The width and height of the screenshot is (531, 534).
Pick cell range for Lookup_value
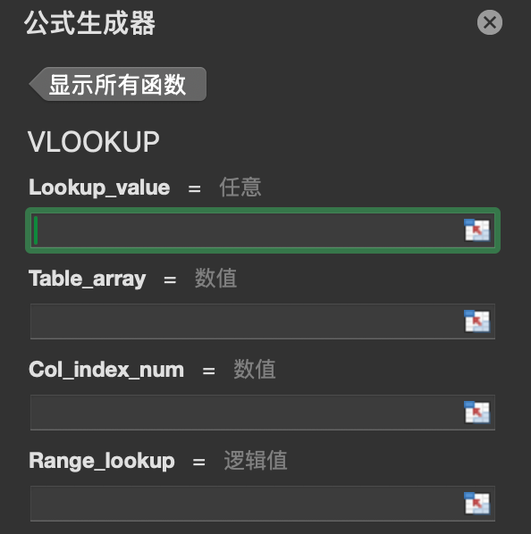coord(476,230)
